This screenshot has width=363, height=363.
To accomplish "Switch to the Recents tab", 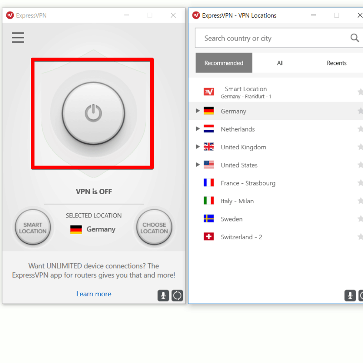I will point(337,63).
